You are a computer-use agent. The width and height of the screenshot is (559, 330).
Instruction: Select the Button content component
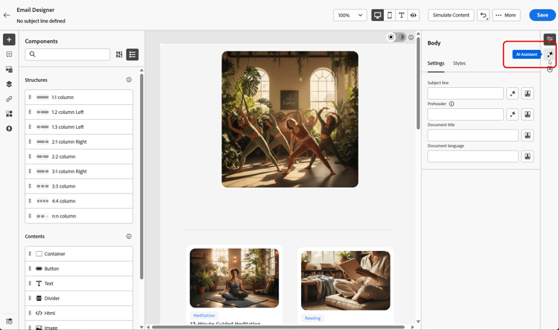coord(79,269)
